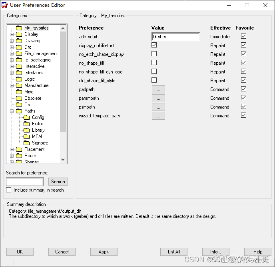Expand the Manufacture tree node
The image size is (275, 267).
12,86
